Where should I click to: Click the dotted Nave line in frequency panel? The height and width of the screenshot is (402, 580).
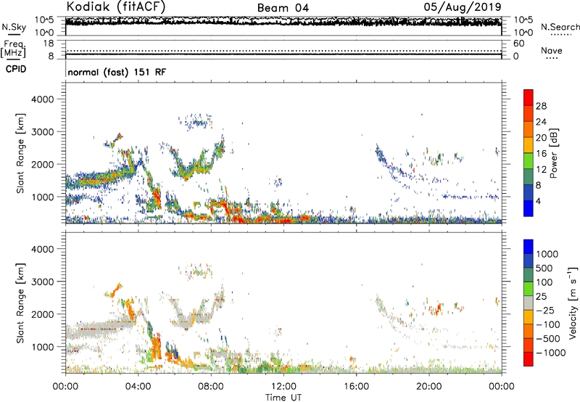[283, 51]
